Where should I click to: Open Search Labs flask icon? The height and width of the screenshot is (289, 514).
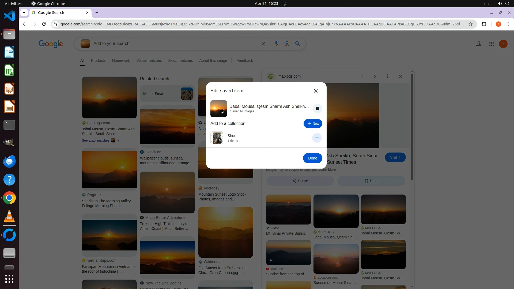478,44
